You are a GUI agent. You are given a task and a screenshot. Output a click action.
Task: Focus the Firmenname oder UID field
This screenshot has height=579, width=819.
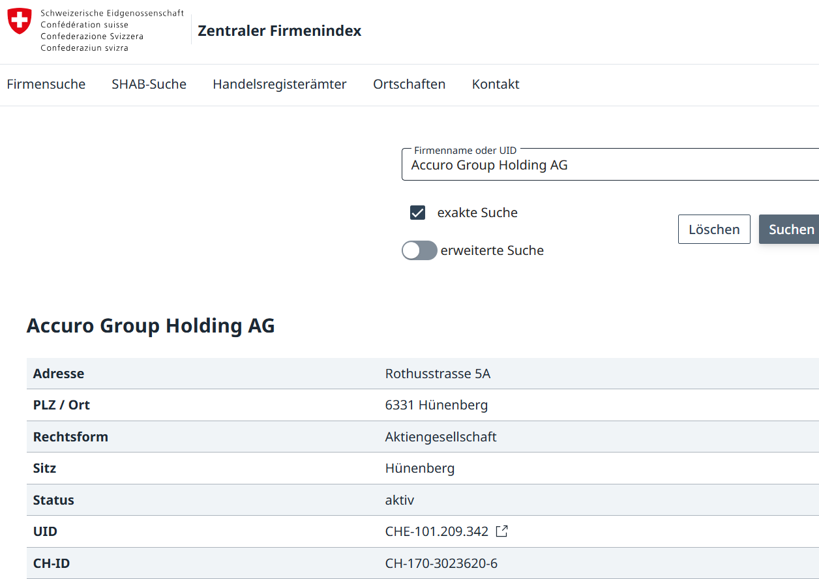[x=606, y=166]
